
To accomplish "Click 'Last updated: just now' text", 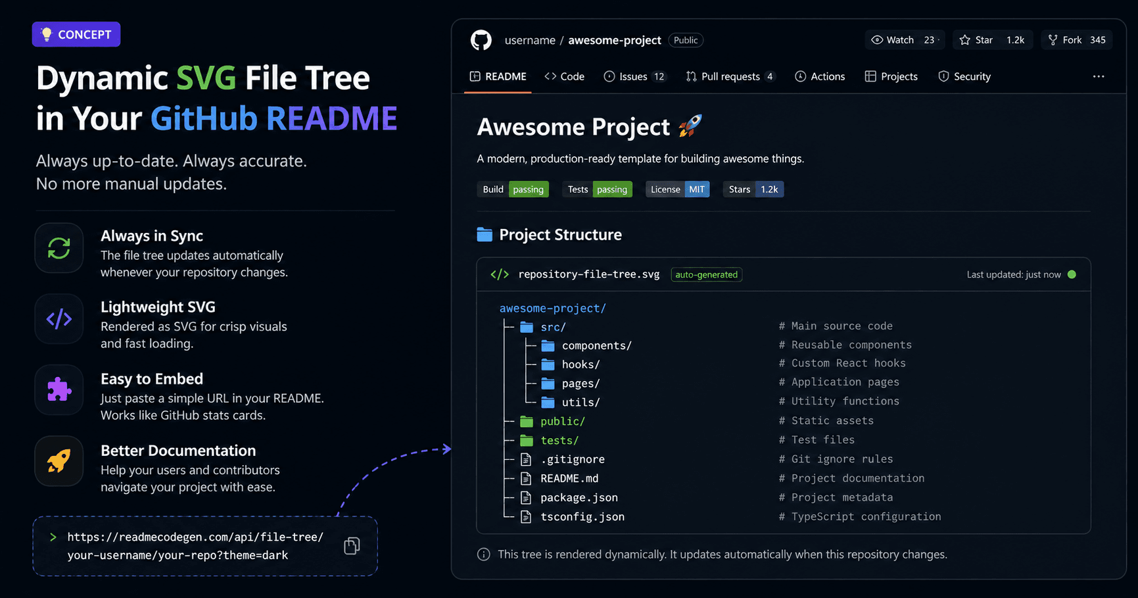I will coord(1014,274).
